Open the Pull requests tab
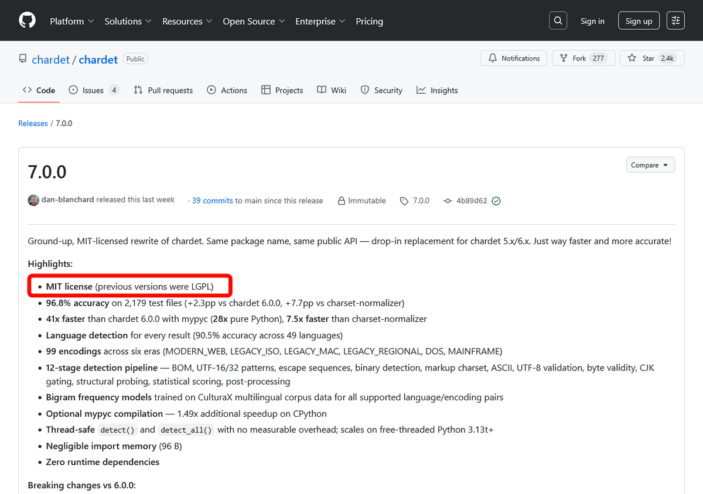This screenshot has height=494, width=703. point(163,90)
